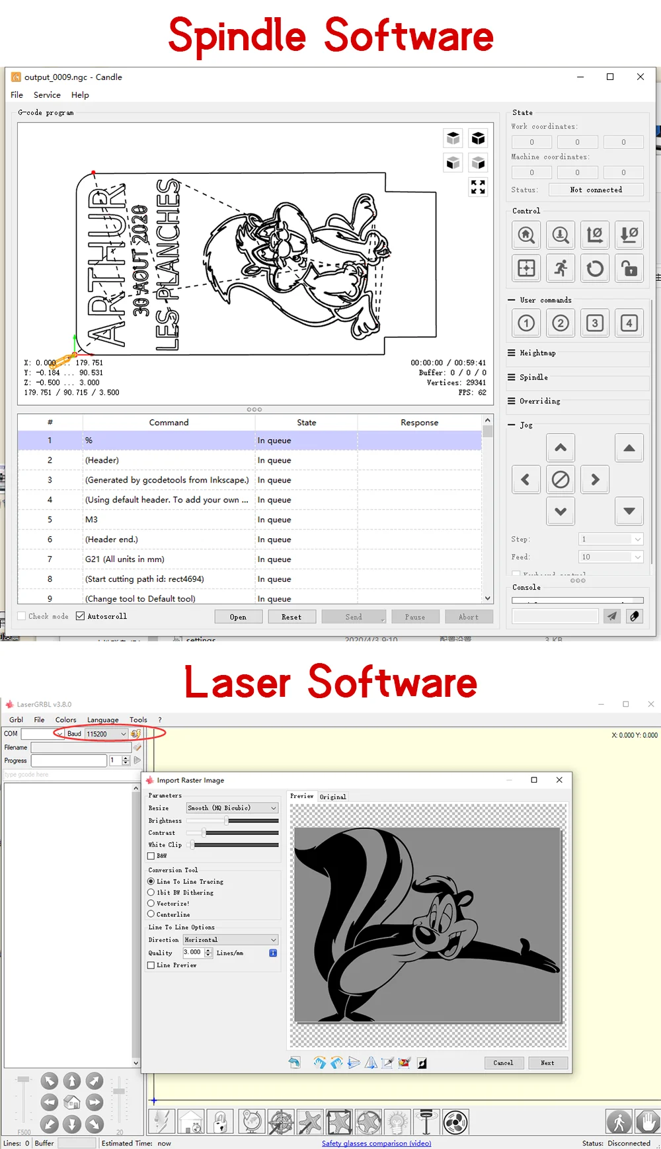
Task: Click the rotate right icon in Import Raster Image
Action: [x=320, y=1062]
